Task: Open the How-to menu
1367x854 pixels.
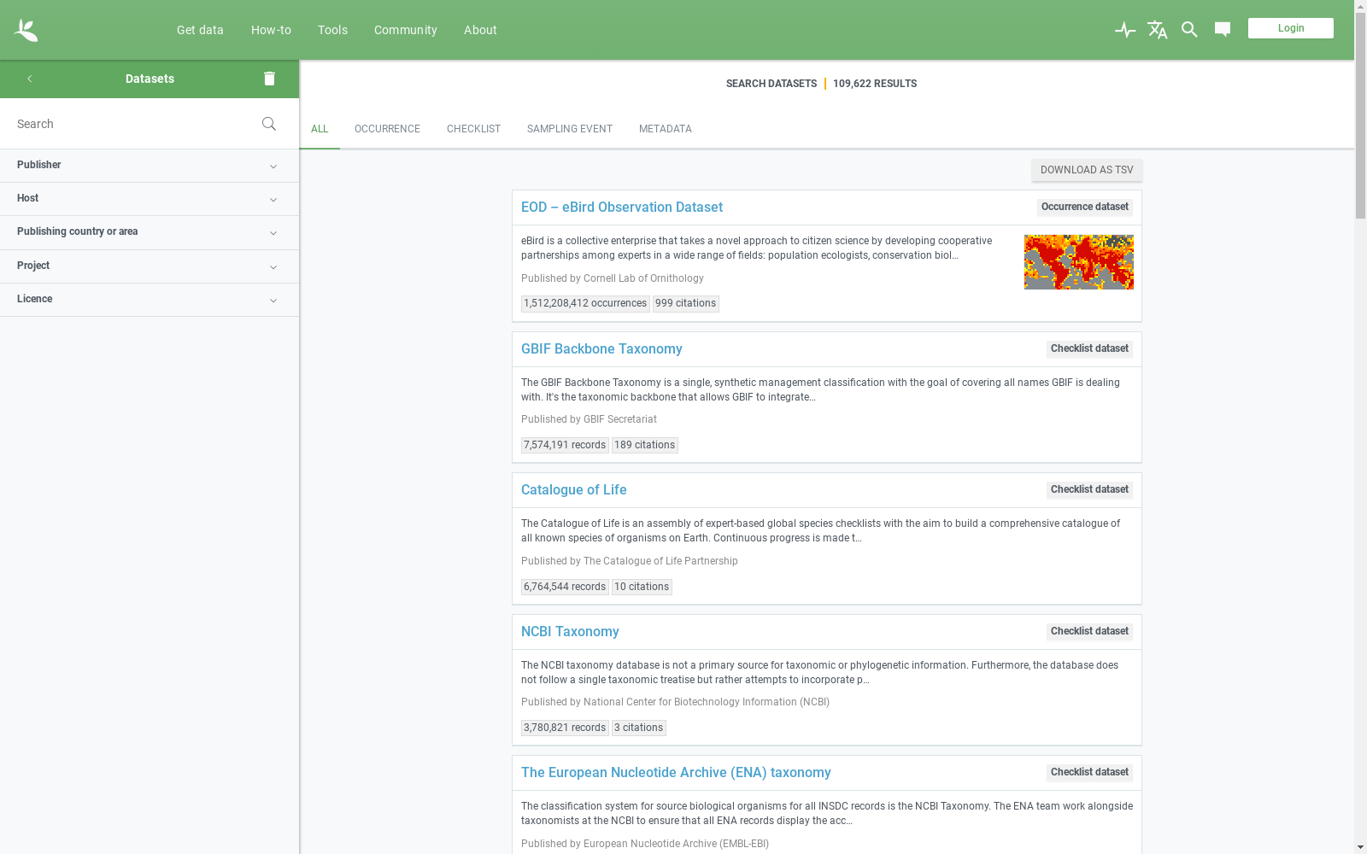Action: pyautogui.click(x=271, y=30)
